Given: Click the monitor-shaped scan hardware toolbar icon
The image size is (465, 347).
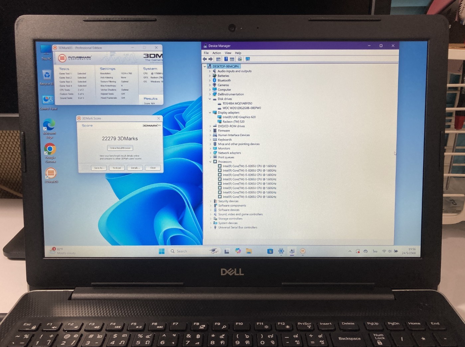Looking at the screenshot, I should (x=248, y=59).
